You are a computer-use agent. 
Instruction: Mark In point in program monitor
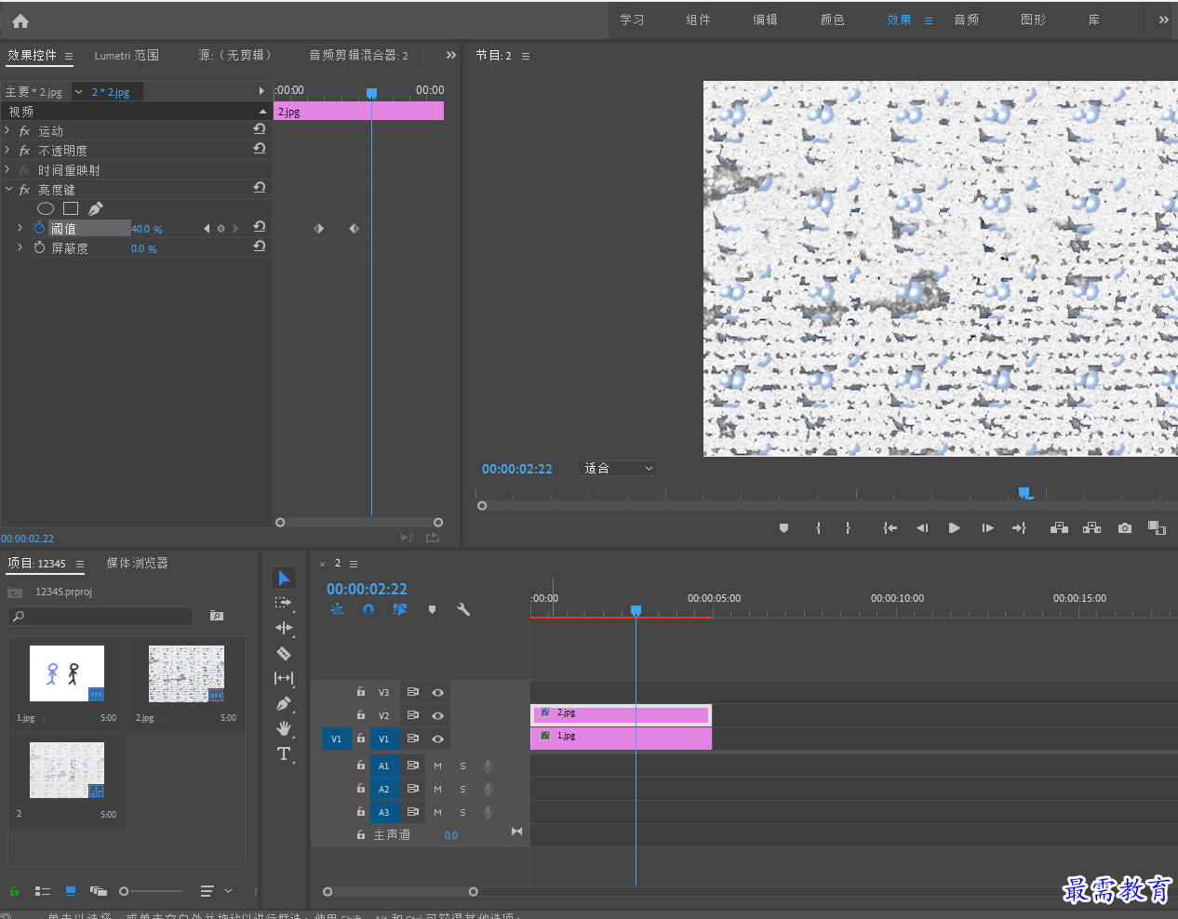(818, 527)
